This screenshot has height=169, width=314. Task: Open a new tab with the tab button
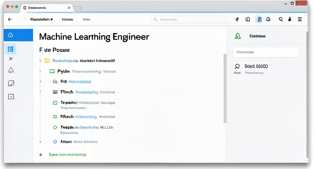78,8
